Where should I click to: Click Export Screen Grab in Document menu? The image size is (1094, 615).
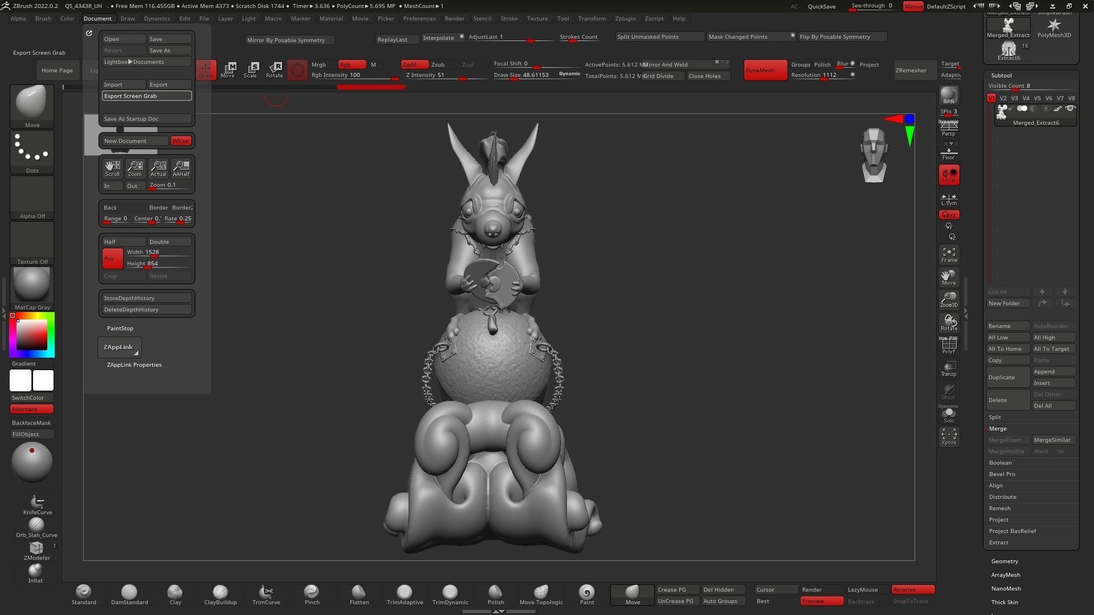pyautogui.click(x=147, y=96)
